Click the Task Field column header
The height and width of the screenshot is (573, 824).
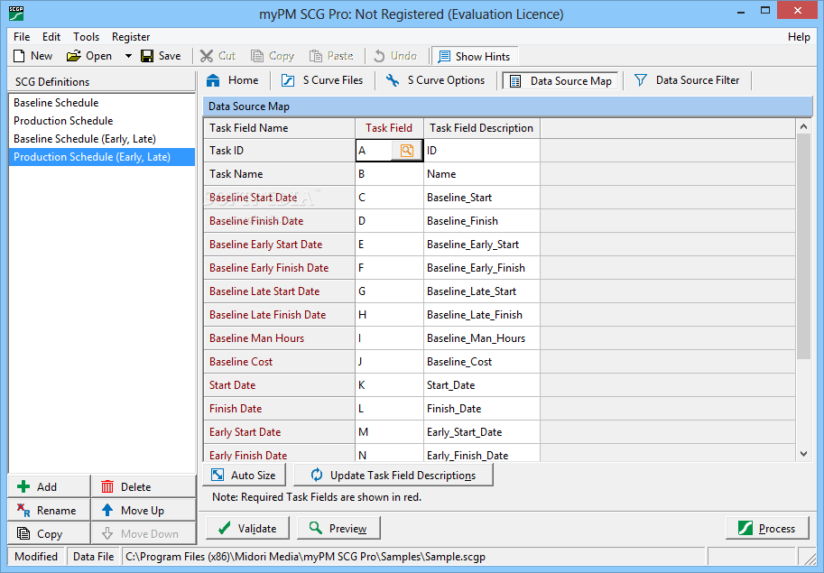389,128
